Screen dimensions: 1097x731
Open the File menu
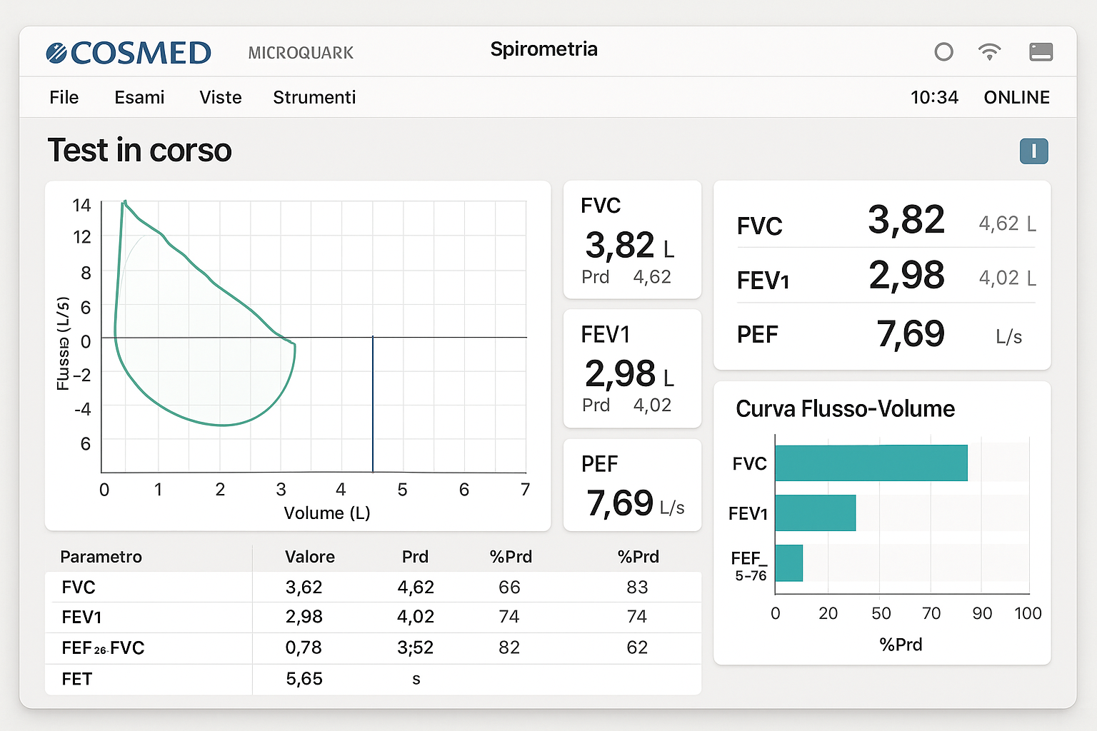(x=64, y=98)
